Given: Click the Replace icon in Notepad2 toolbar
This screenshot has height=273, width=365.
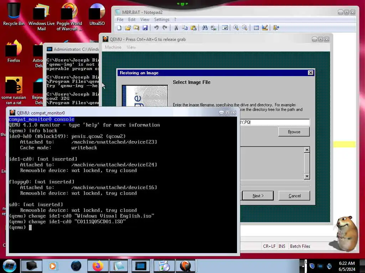Looking at the screenshot, I should 214,28.
